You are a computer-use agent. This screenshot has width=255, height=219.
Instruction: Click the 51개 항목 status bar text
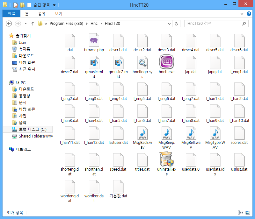click(15, 213)
